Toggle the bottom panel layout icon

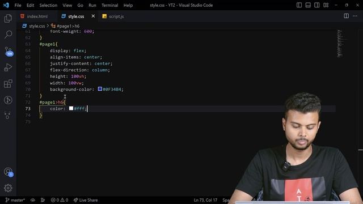(308, 5)
